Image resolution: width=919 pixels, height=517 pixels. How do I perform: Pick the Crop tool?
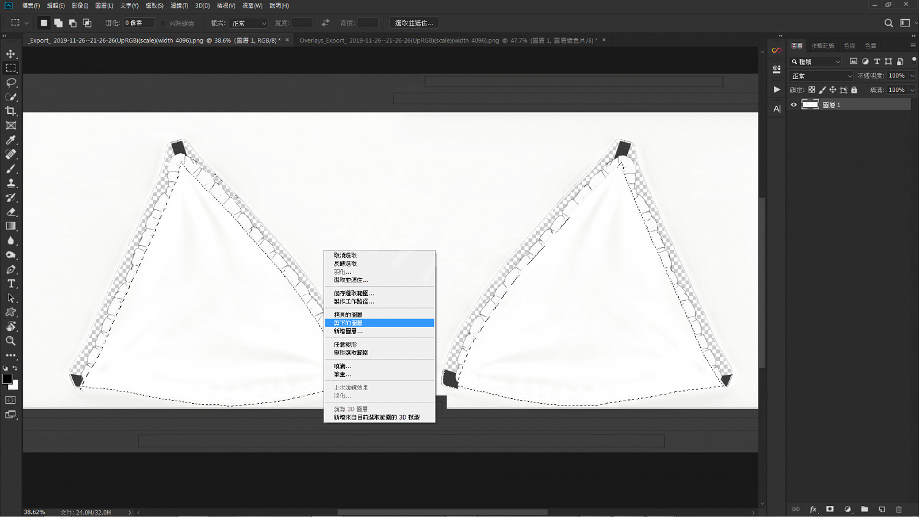coord(11,111)
